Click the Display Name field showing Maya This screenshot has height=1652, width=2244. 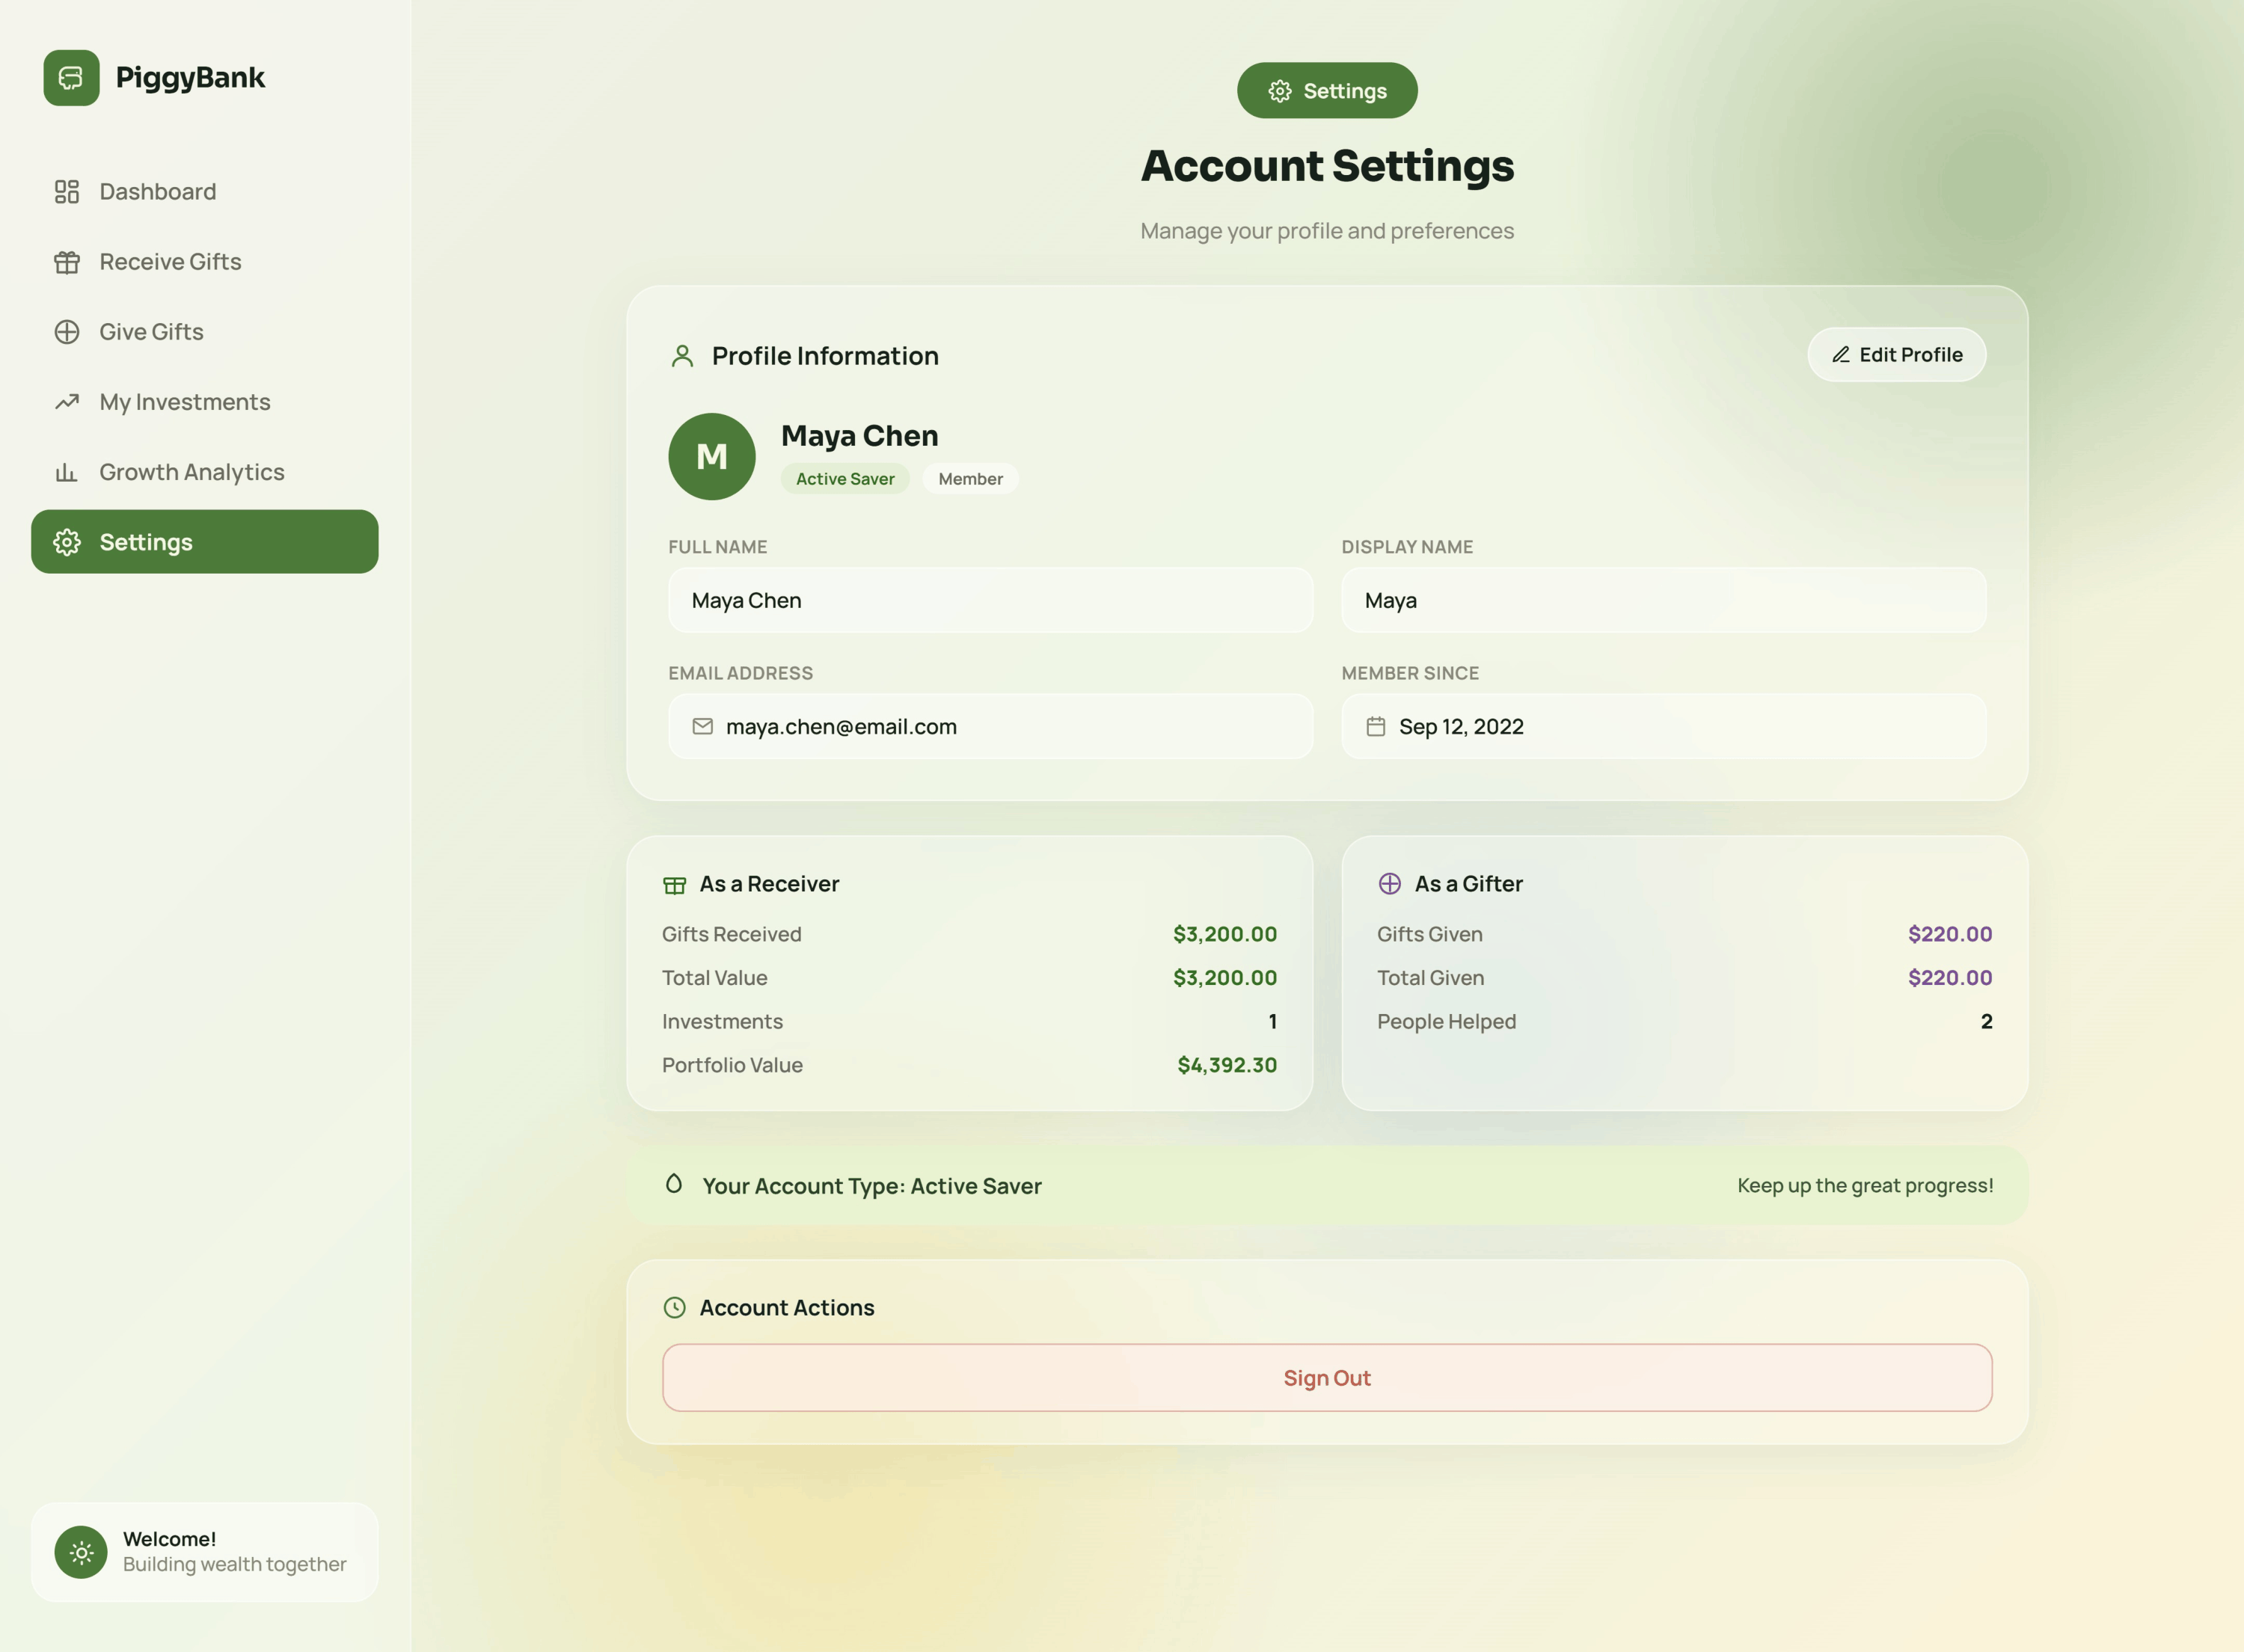coord(1664,600)
